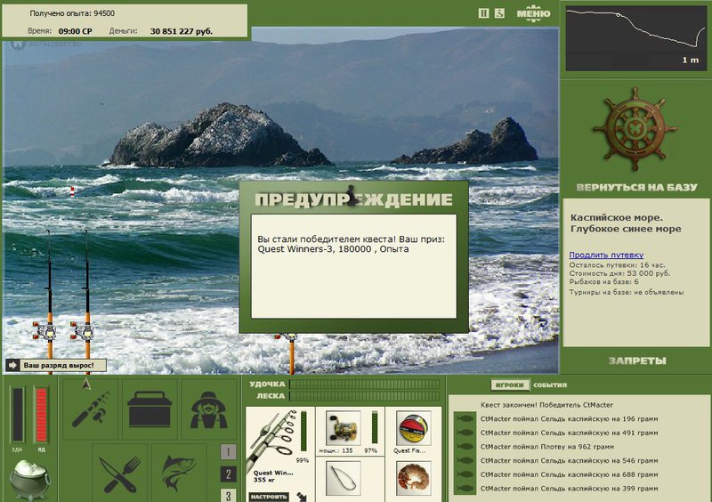Click the reel durability bar showing 97%
This screenshot has height=502, width=712.
point(375,427)
